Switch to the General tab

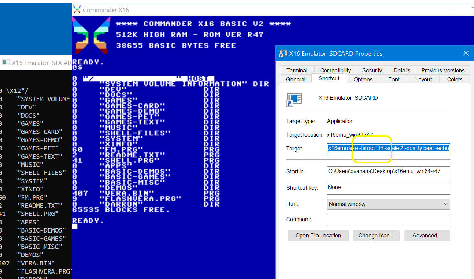pyautogui.click(x=296, y=79)
